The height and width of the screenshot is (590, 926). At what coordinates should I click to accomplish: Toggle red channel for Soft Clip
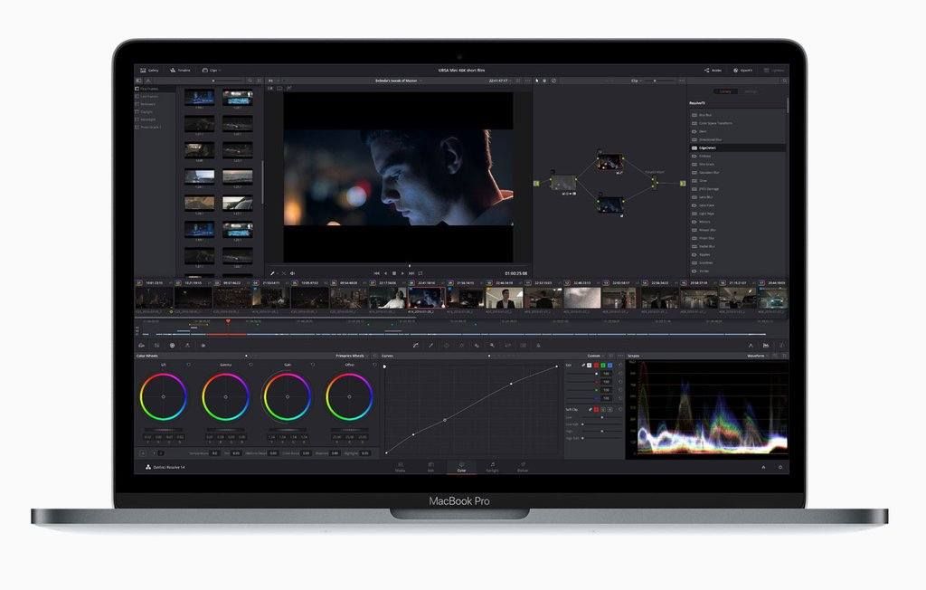point(596,409)
